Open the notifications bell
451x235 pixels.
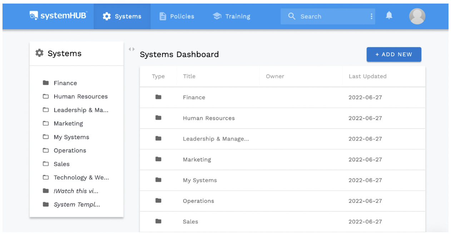click(x=389, y=16)
